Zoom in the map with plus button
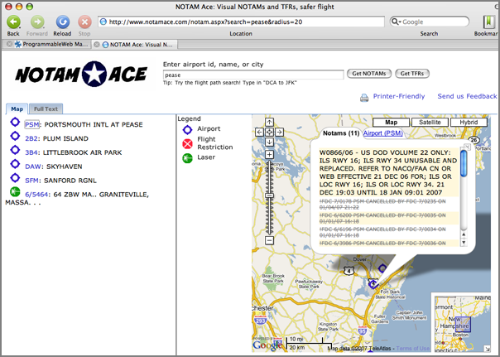Image resolution: width=500 pixels, height=357 pixels. (269, 155)
